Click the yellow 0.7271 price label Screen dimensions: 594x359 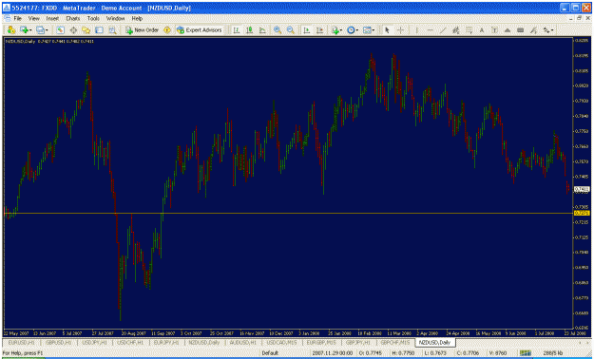click(582, 213)
